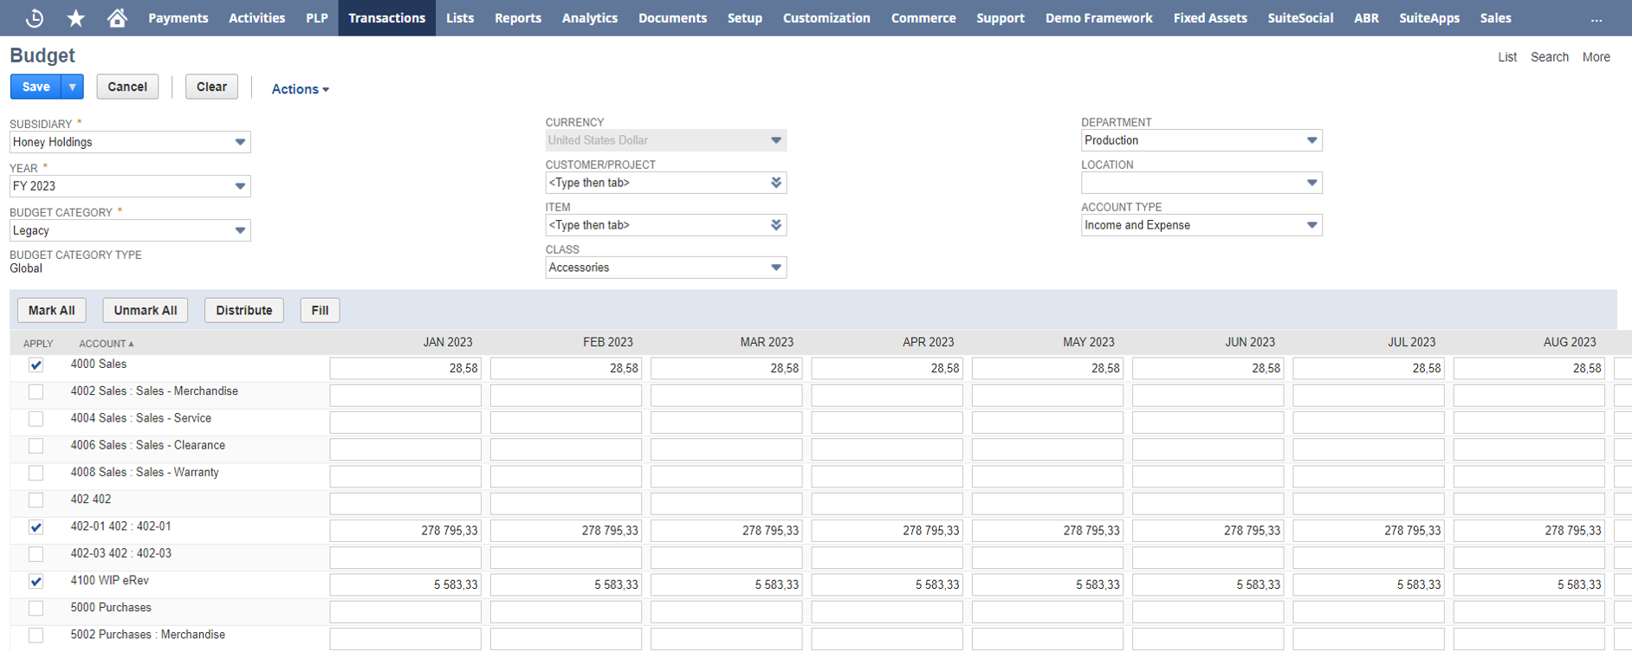Uncheck the 4100 WIP eRev checkbox

click(36, 582)
